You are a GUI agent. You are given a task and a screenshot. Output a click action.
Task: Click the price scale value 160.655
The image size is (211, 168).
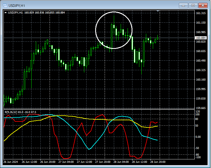201,51
